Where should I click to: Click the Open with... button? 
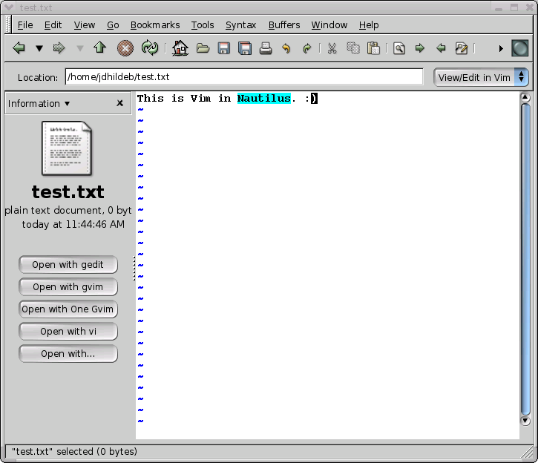coord(68,354)
